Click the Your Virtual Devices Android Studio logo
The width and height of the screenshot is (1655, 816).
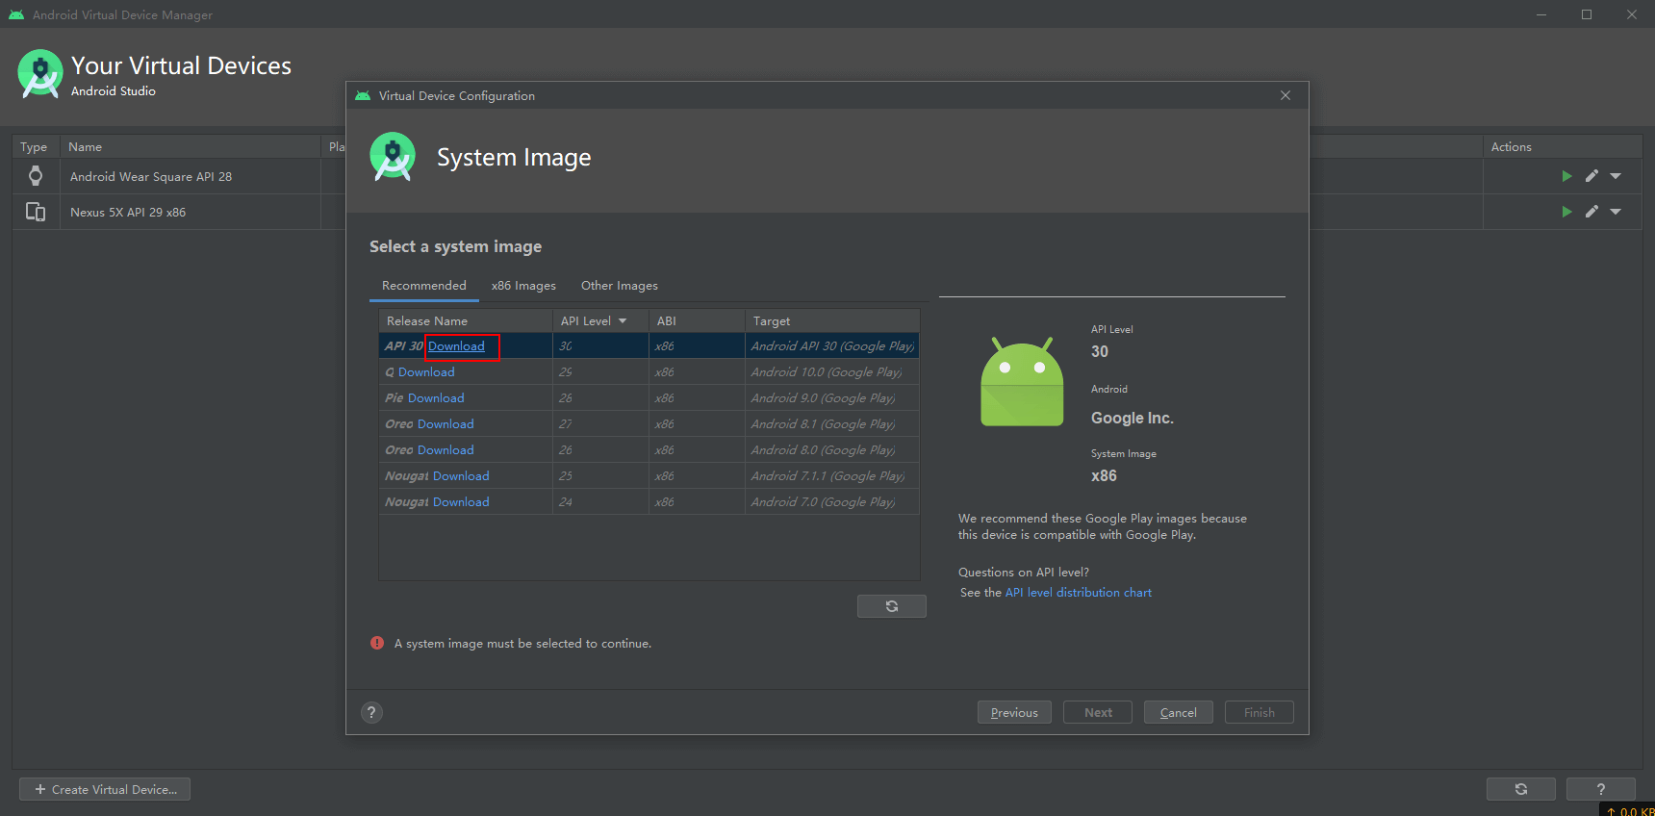[x=40, y=74]
